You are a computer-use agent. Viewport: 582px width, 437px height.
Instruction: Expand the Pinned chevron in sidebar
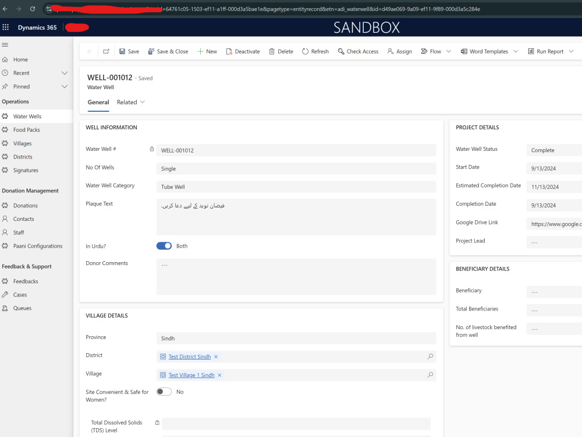point(65,87)
